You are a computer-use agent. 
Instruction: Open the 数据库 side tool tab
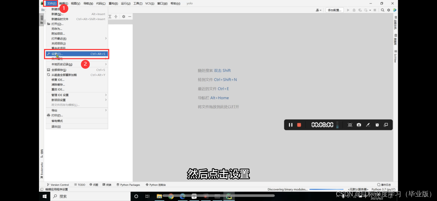(x=395, y=39)
